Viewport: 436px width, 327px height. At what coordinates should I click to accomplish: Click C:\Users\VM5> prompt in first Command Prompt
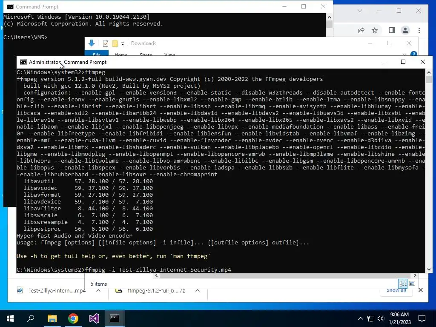pos(26,37)
